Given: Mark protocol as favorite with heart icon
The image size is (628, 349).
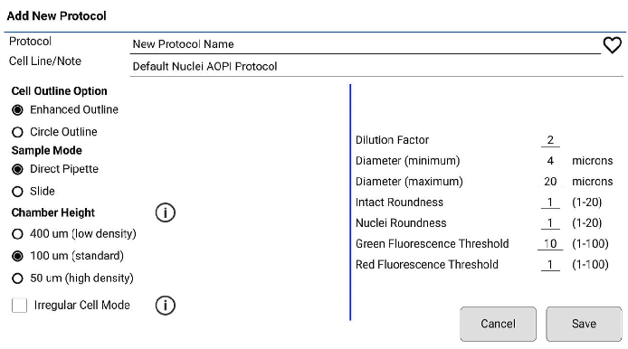Looking at the screenshot, I should click(x=613, y=45).
